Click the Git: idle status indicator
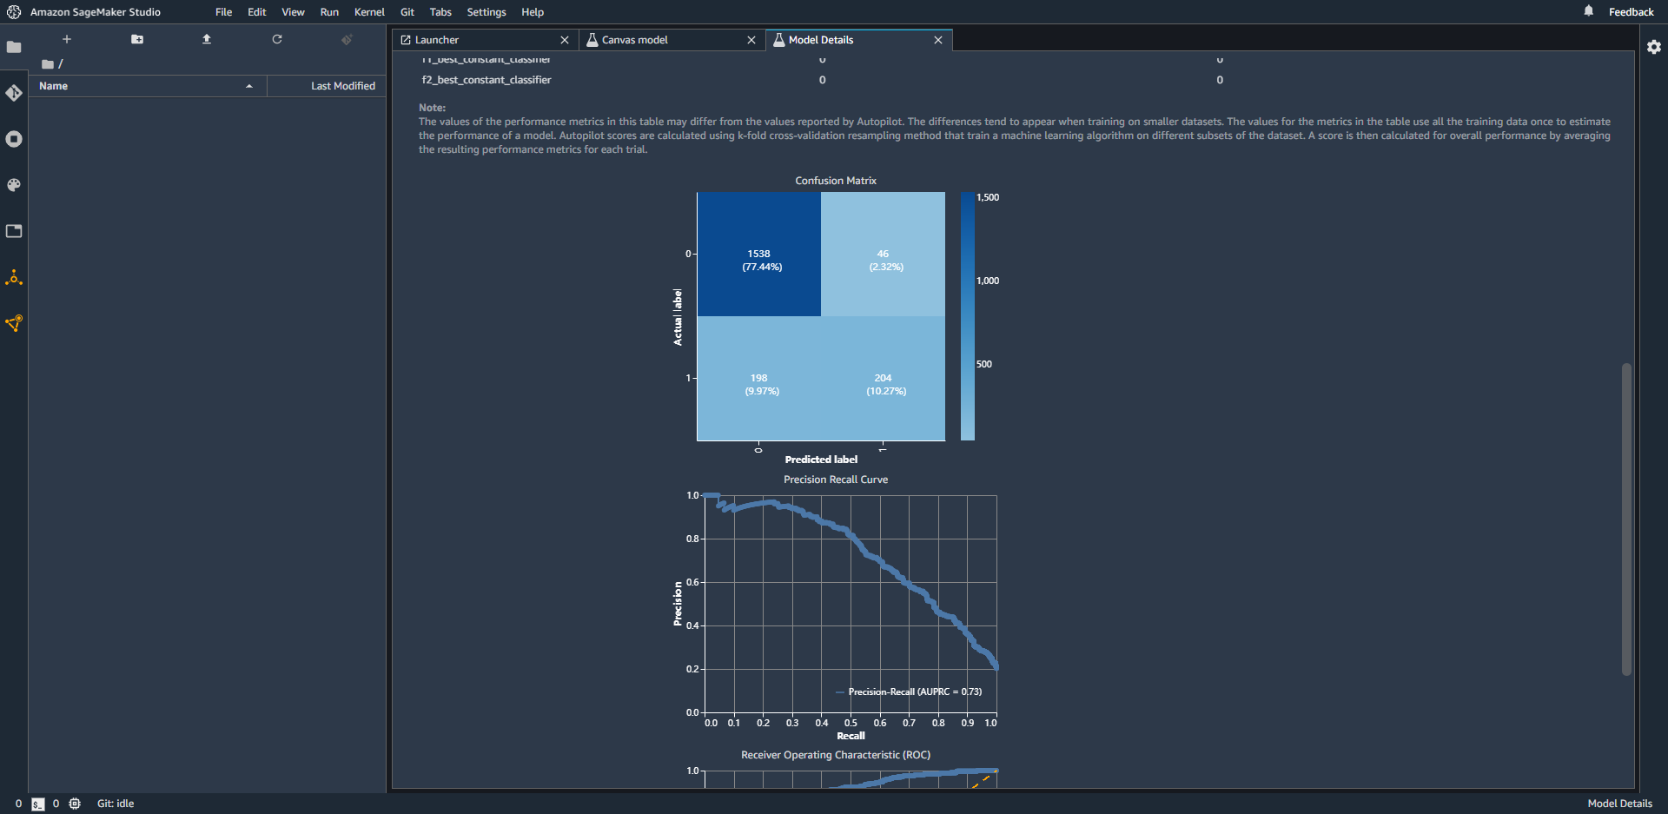 point(115,804)
